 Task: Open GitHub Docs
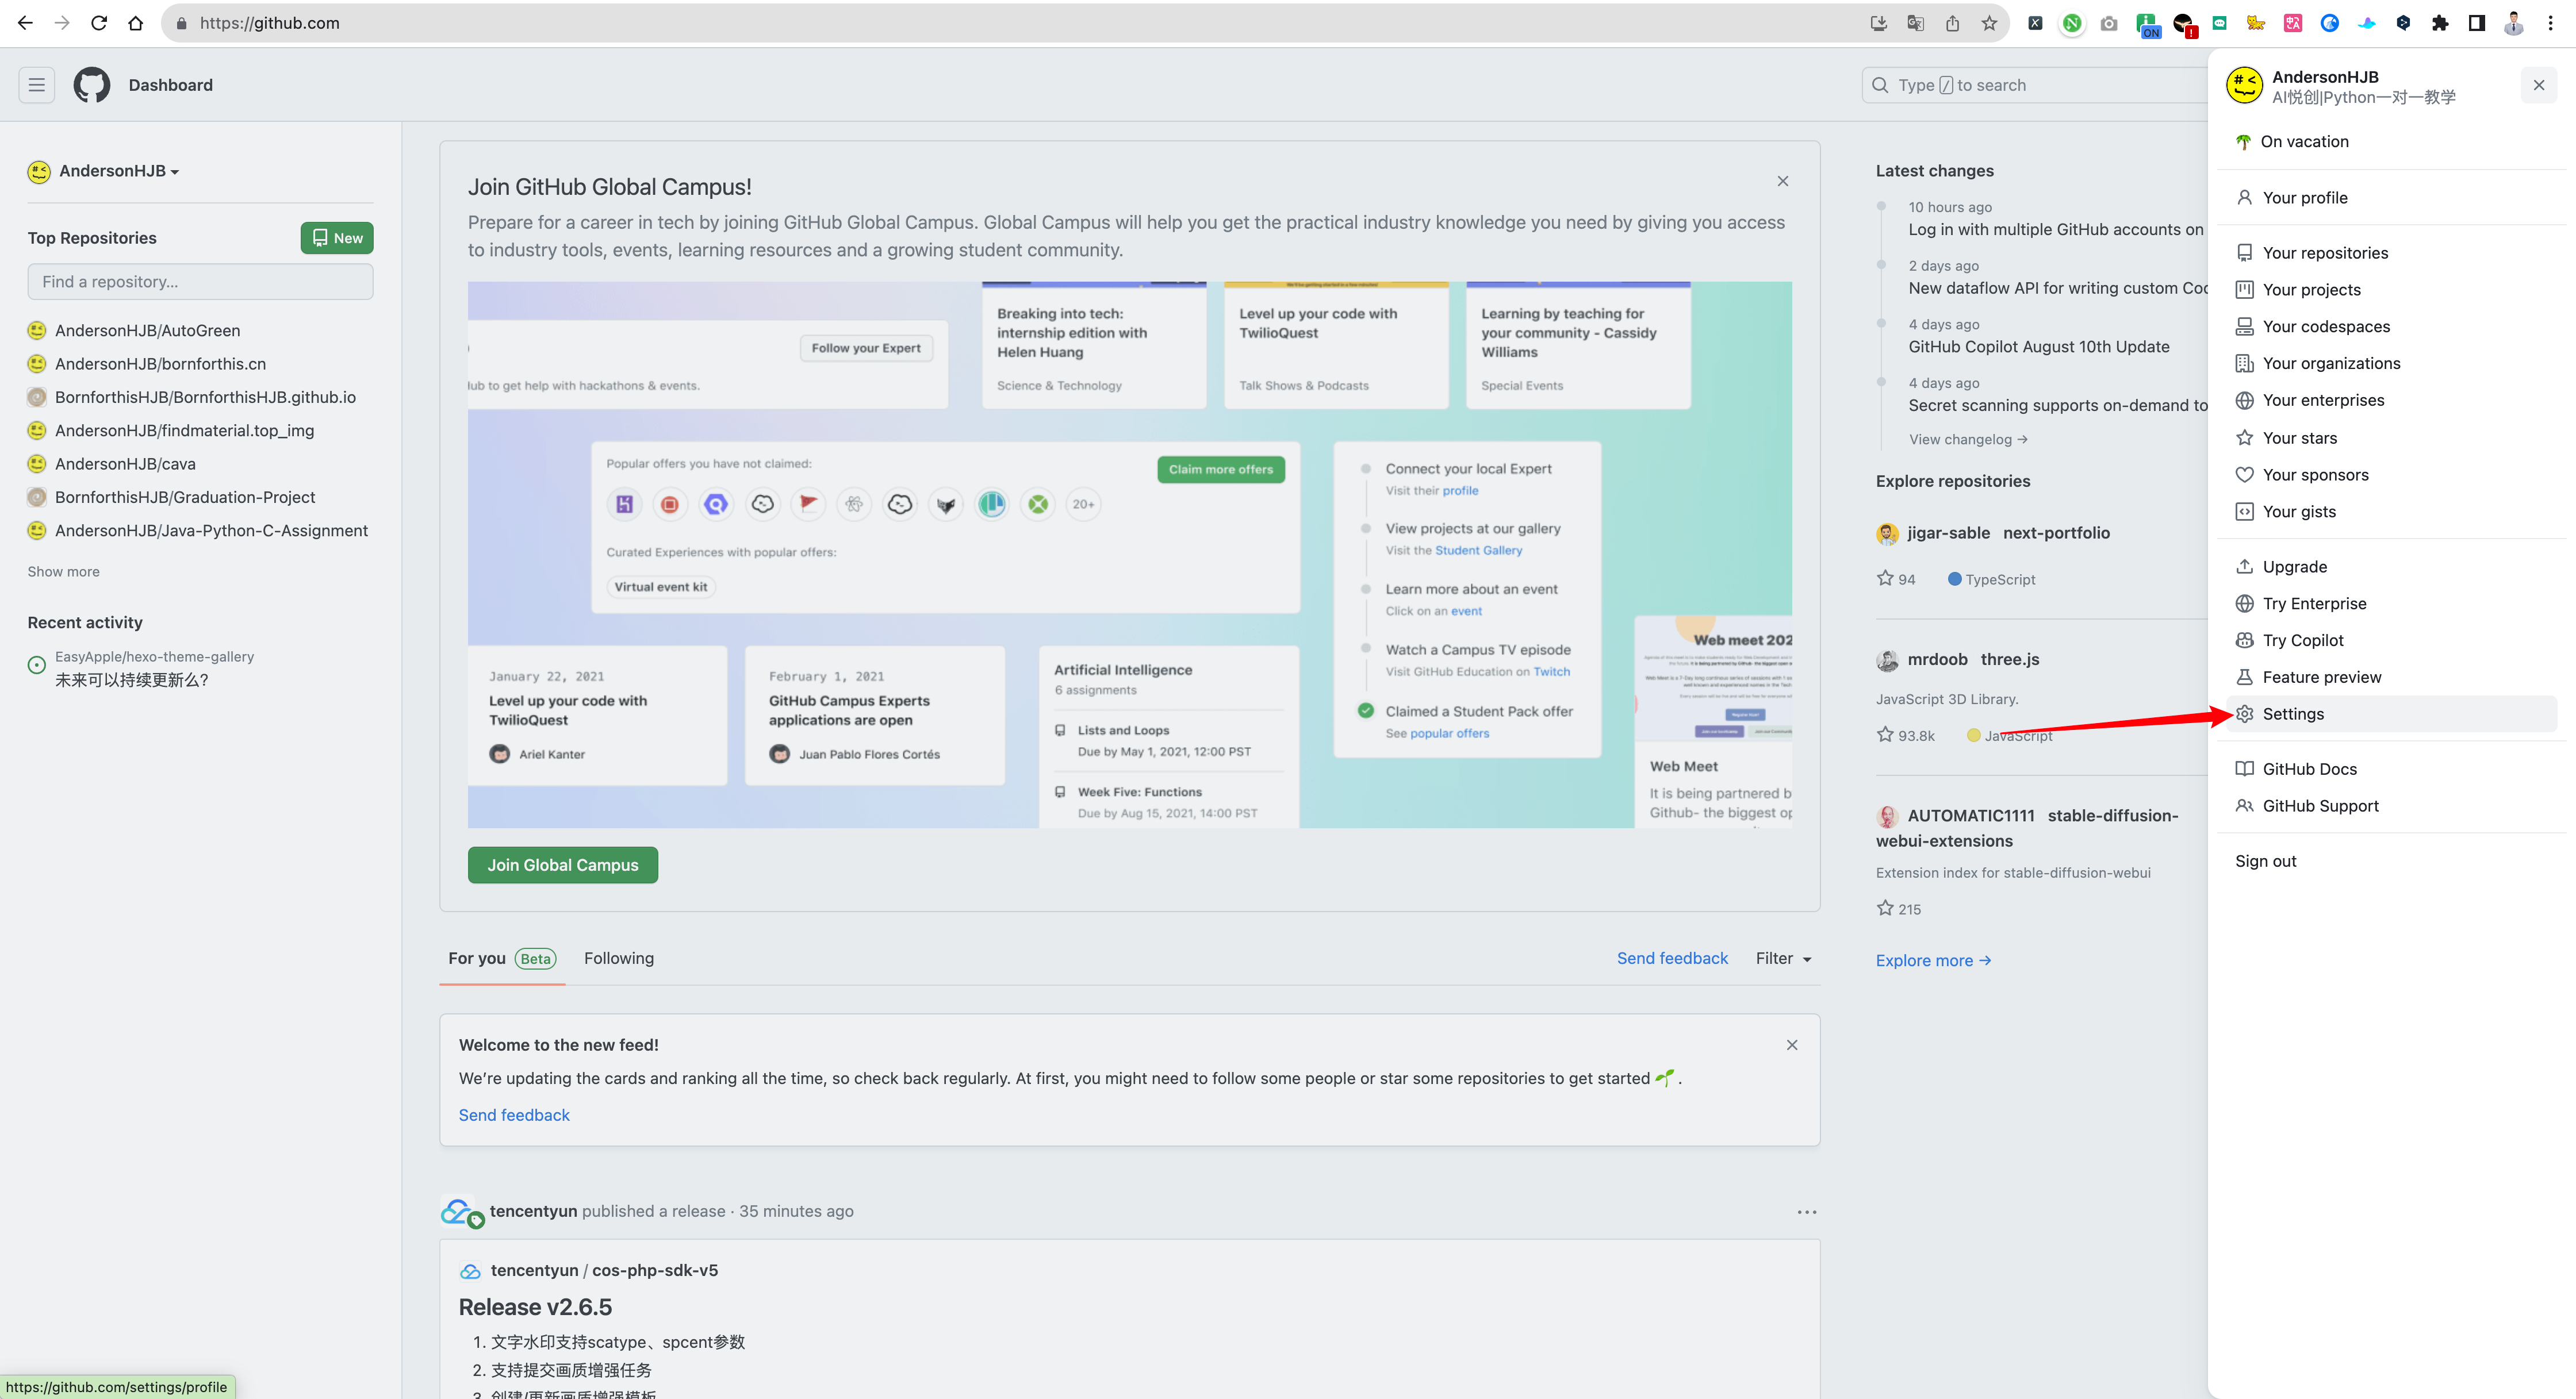tap(2392, 770)
